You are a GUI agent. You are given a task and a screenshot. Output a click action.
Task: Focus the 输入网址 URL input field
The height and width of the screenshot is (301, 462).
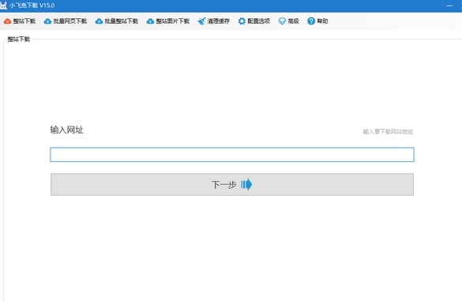coord(232,155)
